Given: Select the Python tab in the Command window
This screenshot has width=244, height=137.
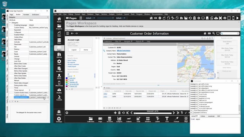Looking at the screenshot, I should click(x=203, y=116).
